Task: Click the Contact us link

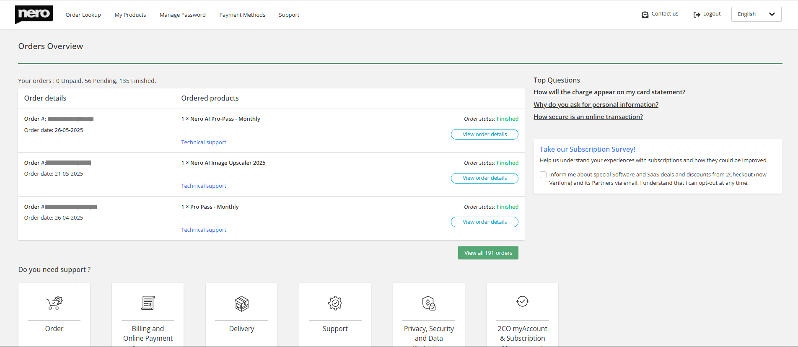Action: pos(665,14)
